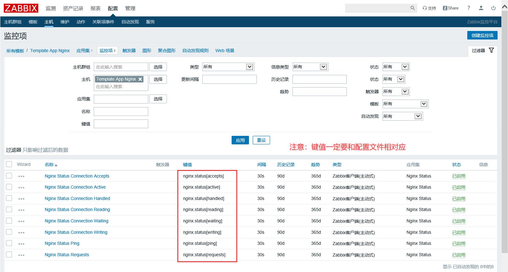Click the Template App Nginx breadcrumb
The height and width of the screenshot is (272, 508).
[x=50, y=51]
